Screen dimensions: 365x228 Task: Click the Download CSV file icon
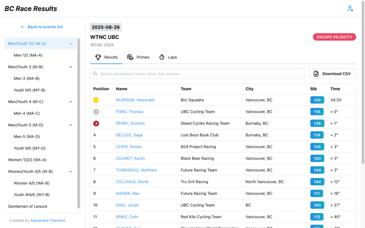coord(316,74)
